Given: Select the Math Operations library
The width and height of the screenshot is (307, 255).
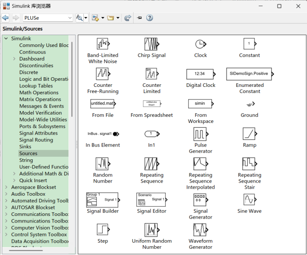Looking at the screenshot, I should [39, 93].
